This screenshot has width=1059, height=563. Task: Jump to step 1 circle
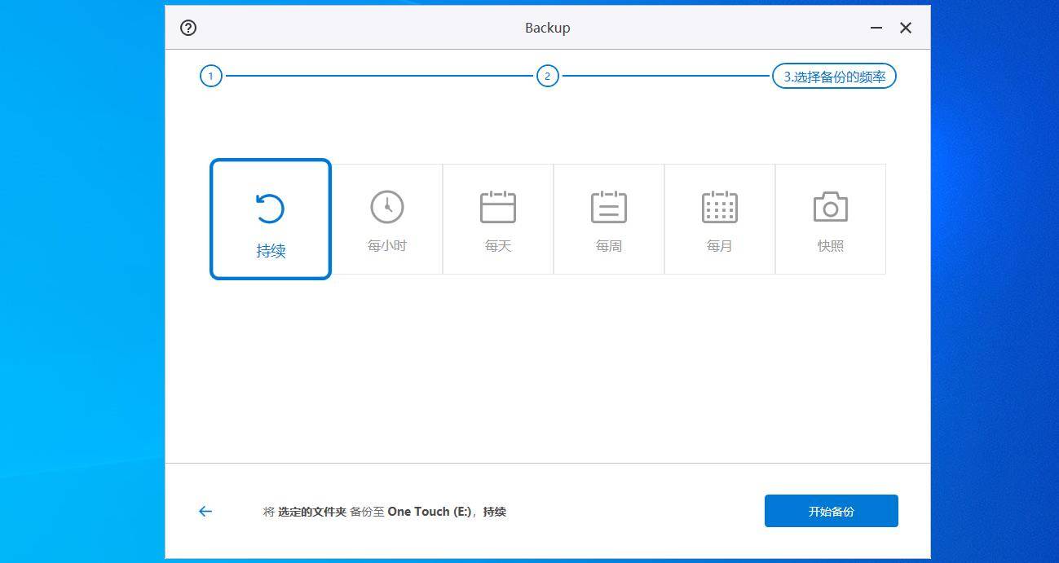211,77
